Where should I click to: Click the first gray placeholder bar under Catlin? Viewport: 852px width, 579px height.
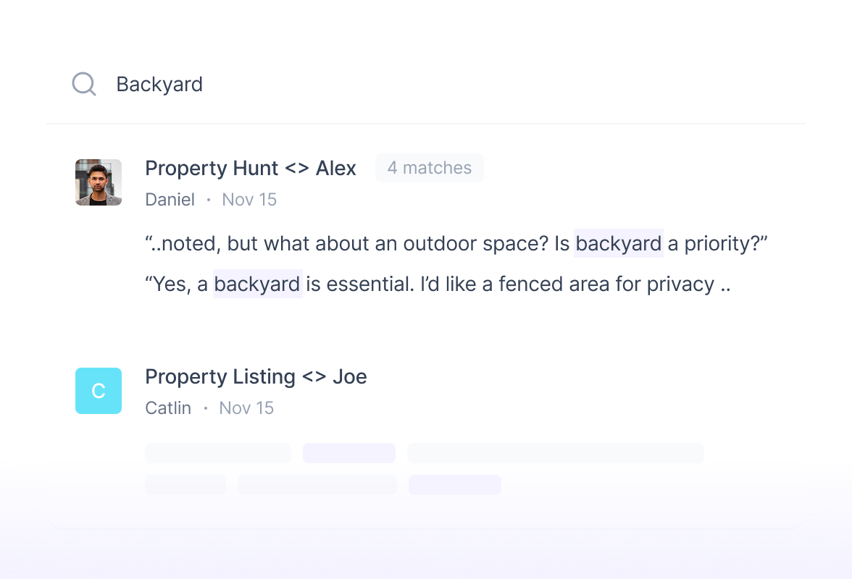point(217,453)
